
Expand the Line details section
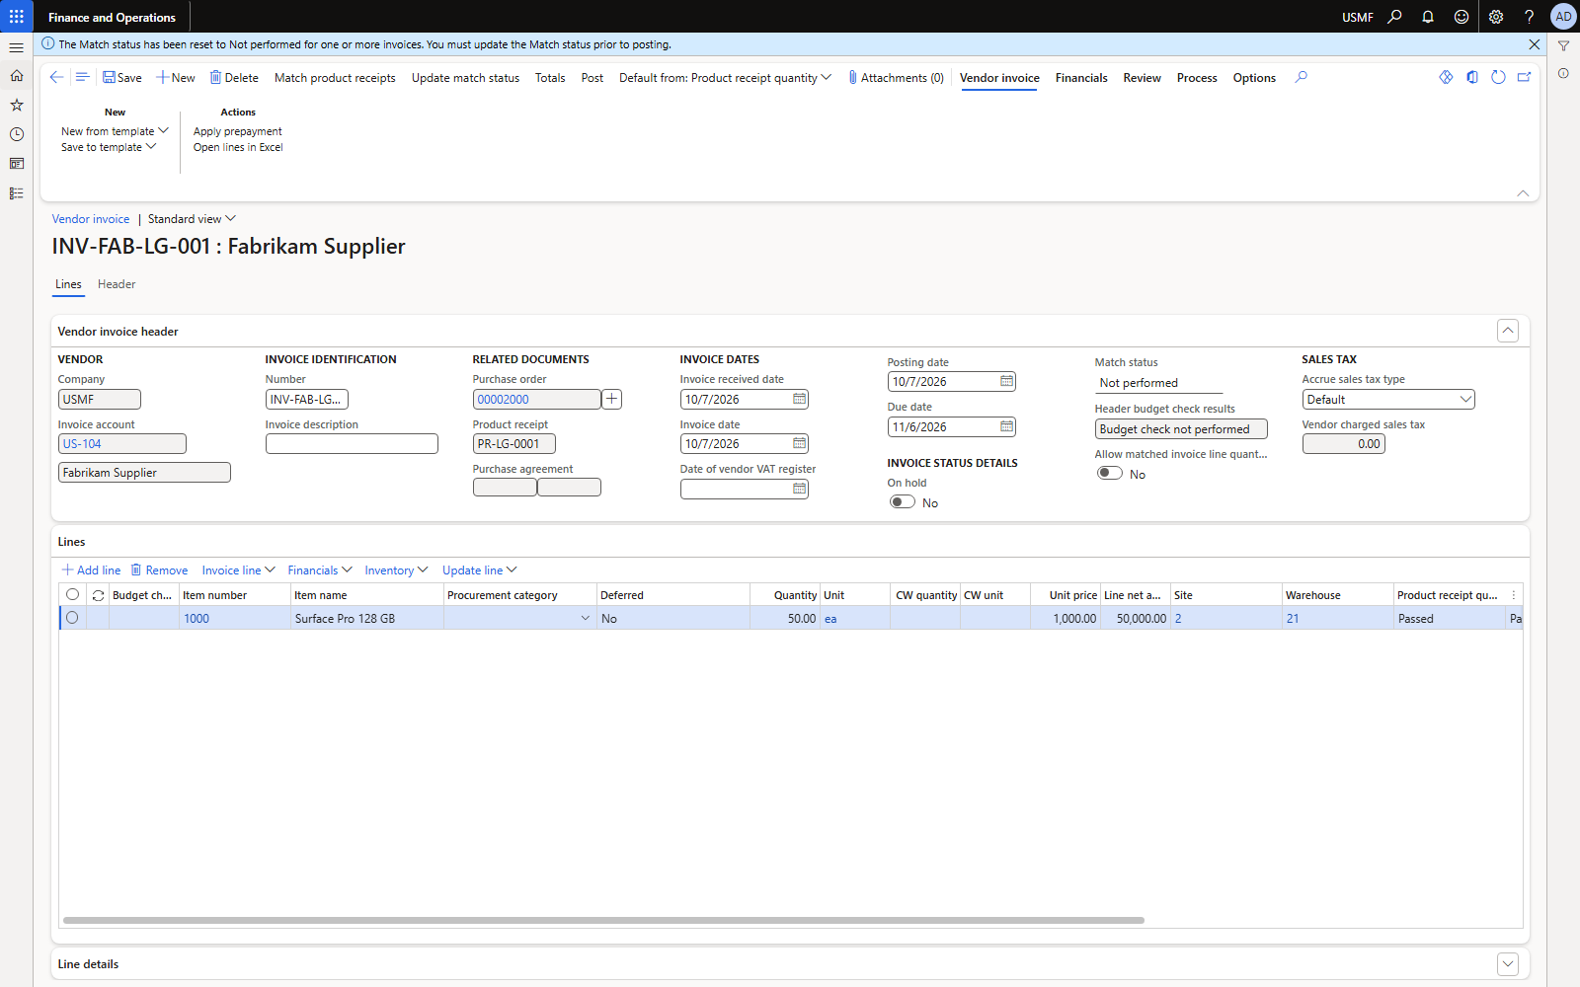(x=1507, y=964)
